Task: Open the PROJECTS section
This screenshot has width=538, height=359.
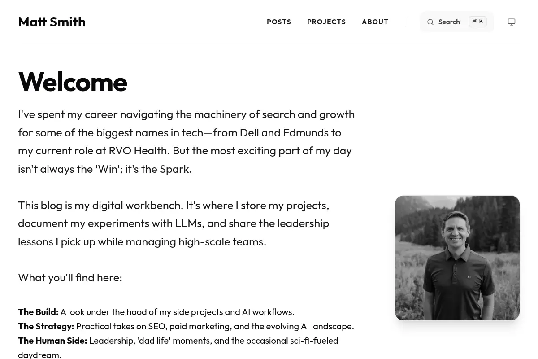Action: click(x=326, y=22)
